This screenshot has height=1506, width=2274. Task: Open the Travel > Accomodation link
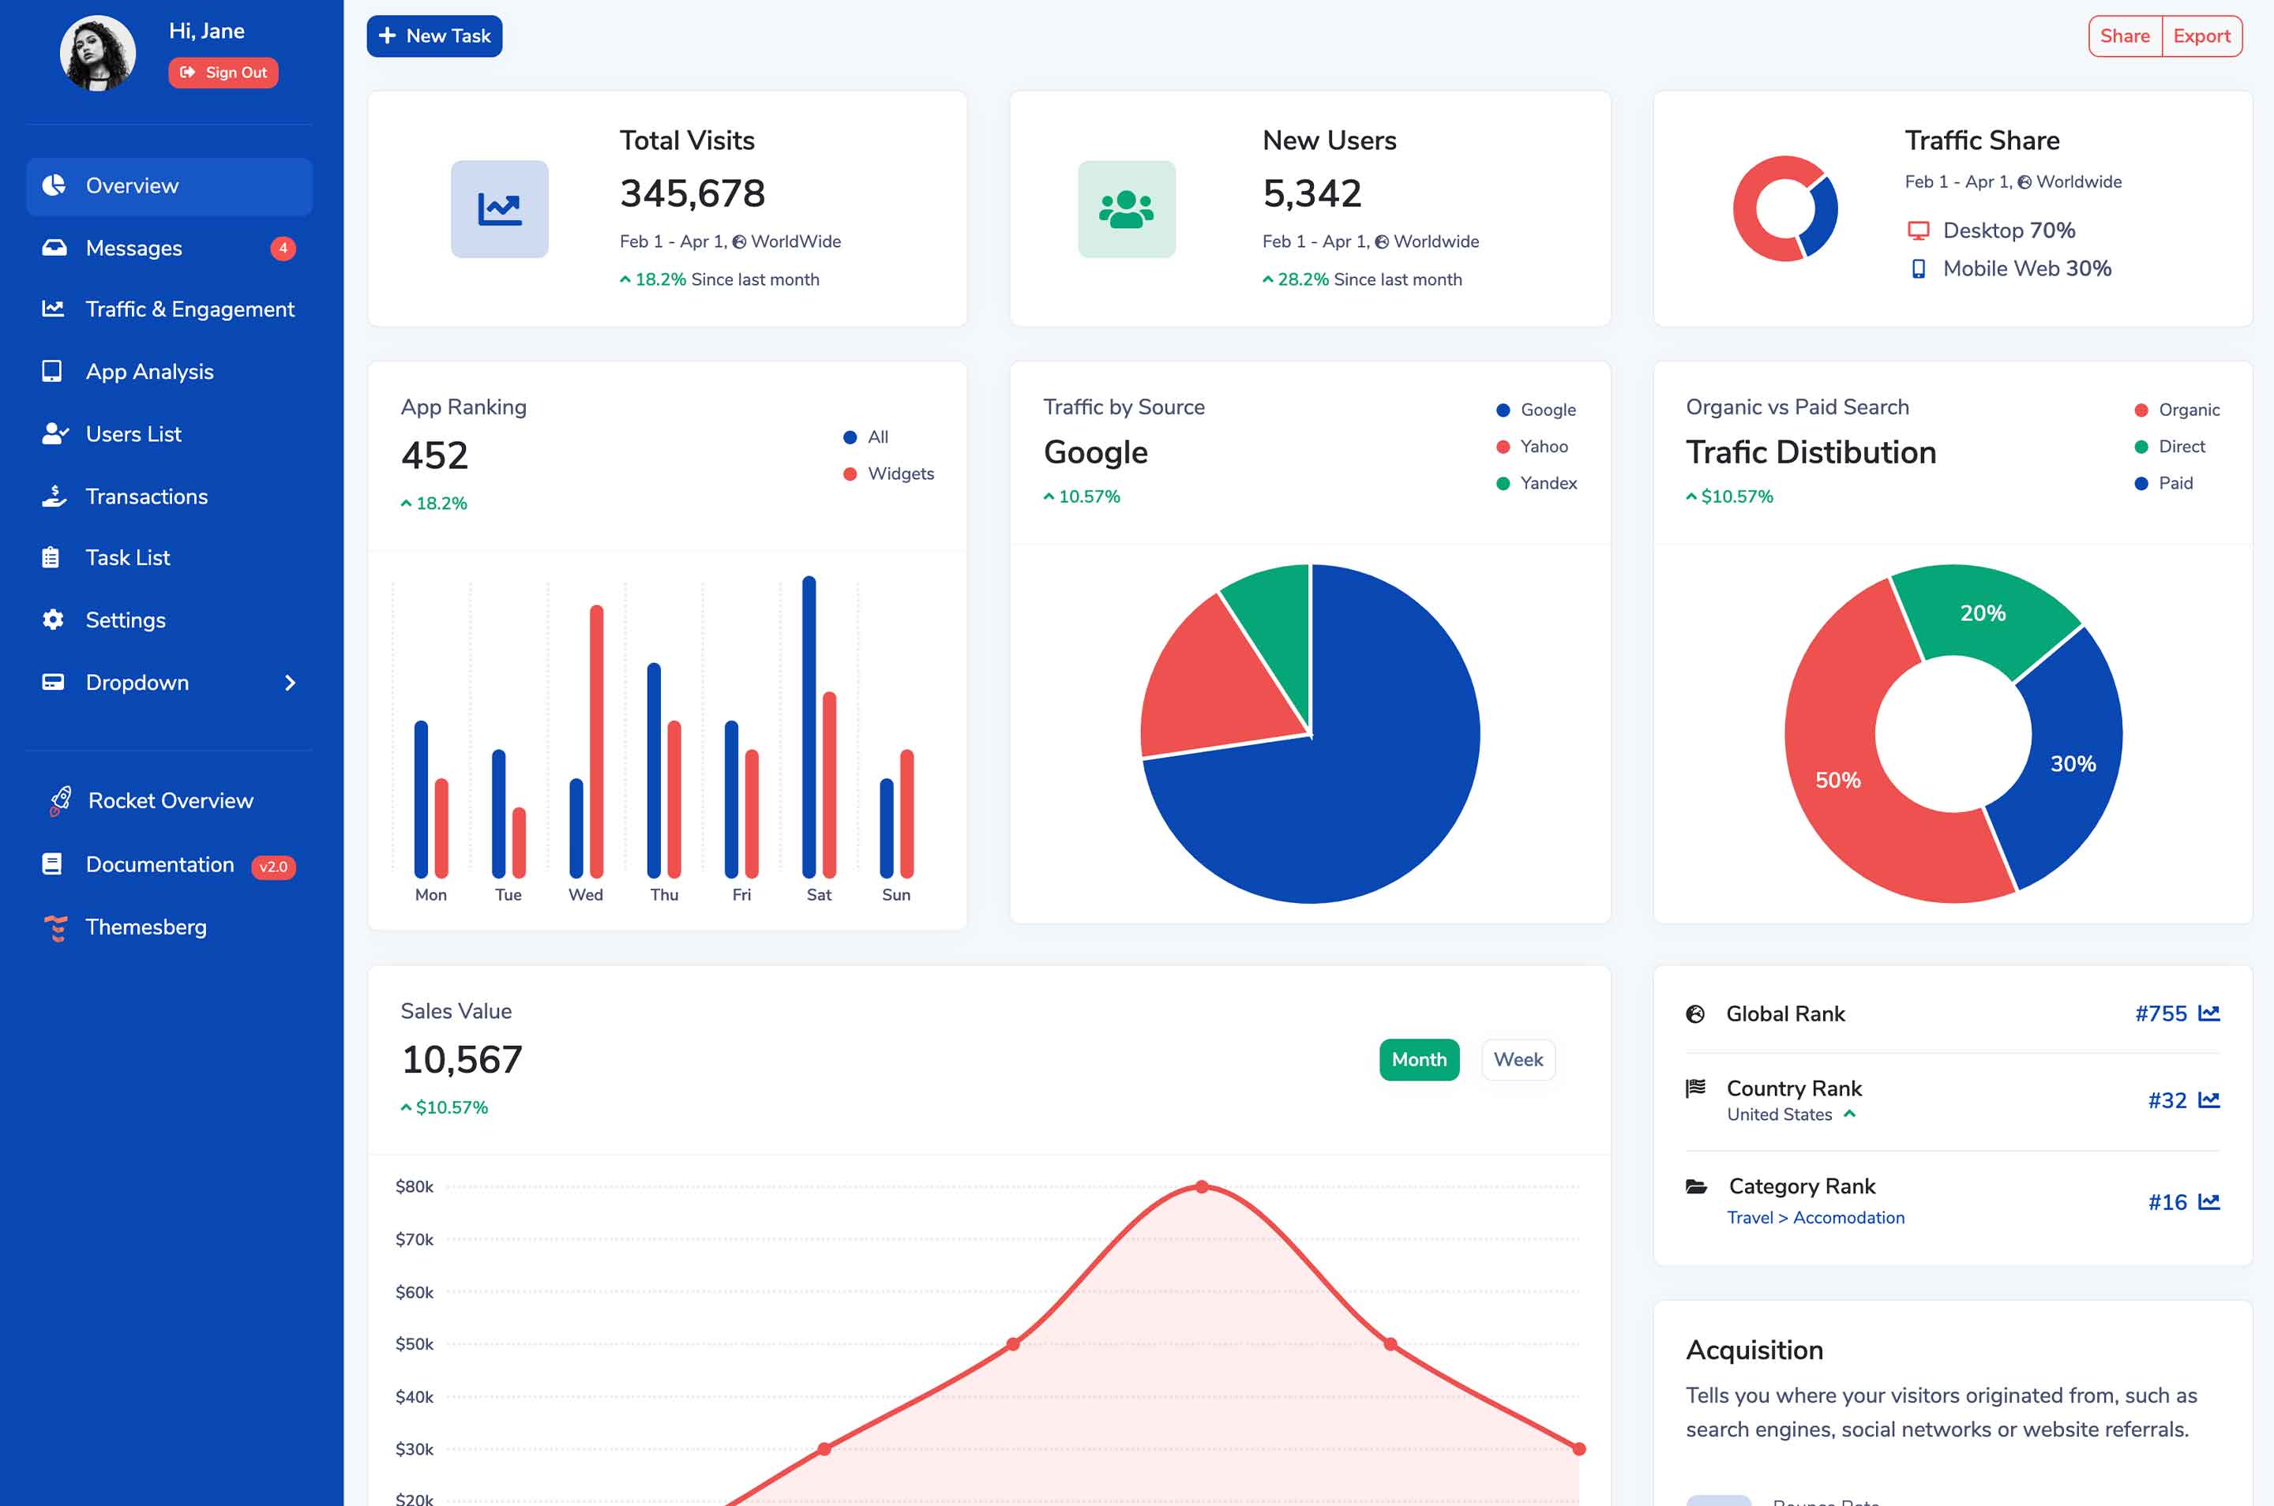1814,1217
